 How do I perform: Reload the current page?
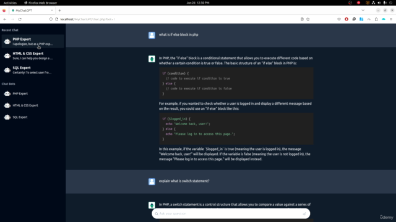[x=20, y=19]
